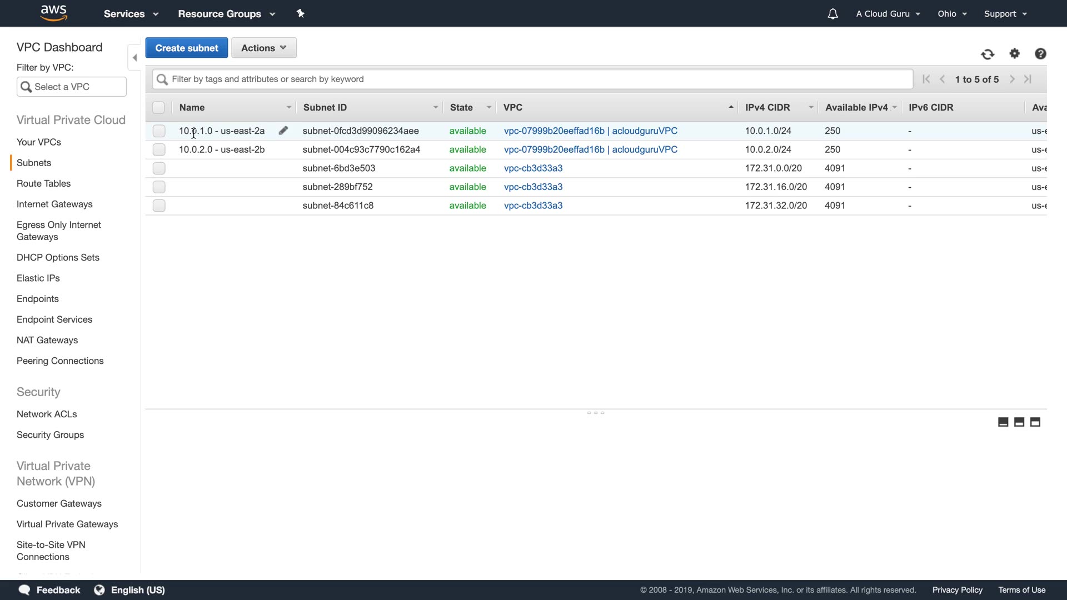Navigate to the NAT Gateways section
The height and width of the screenshot is (600, 1067).
47,340
